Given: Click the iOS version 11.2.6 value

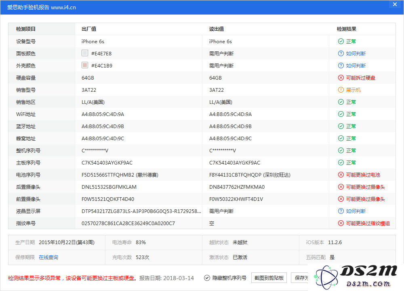Looking at the screenshot, I should click(x=335, y=242).
